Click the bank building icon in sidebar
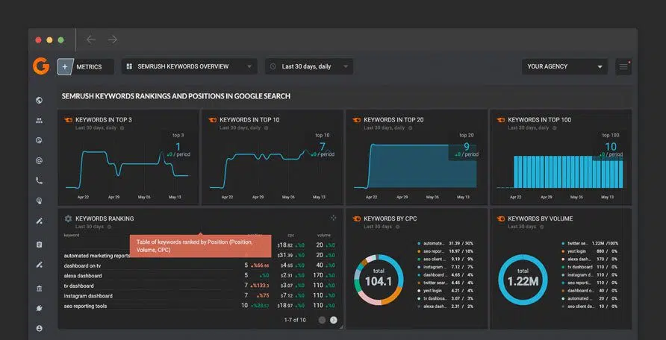 (x=39, y=289)
